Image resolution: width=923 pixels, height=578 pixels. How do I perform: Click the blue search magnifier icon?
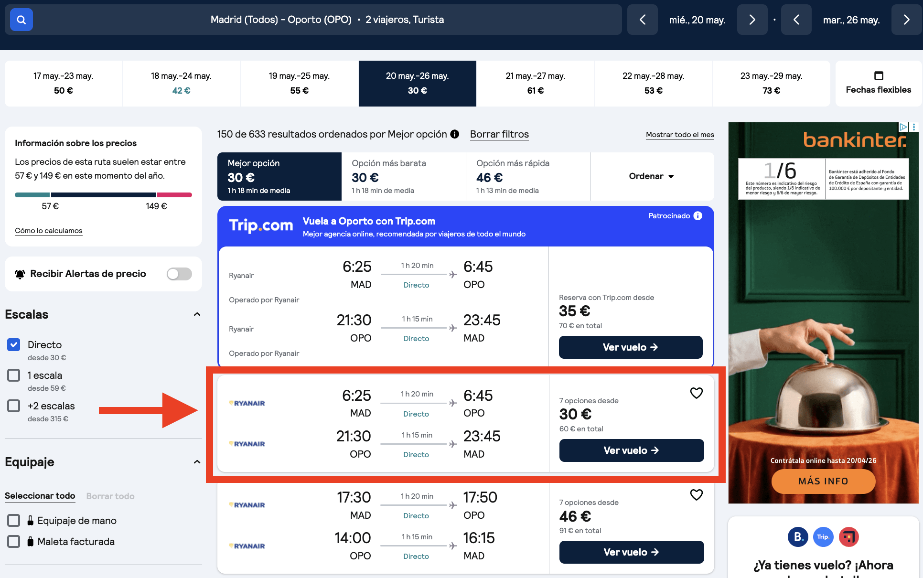[21, 20]
